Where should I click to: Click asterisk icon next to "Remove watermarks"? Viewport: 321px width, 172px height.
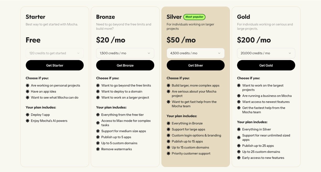pos(98,149)
